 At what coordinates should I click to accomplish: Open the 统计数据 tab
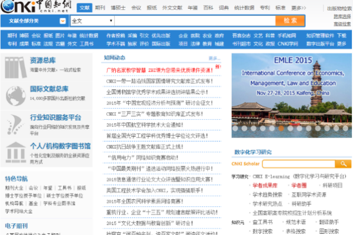tap(244, 8)
